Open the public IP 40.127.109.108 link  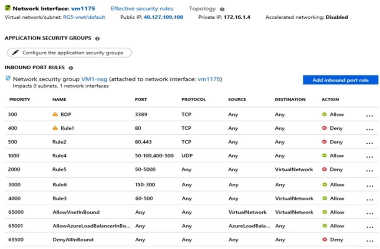coord(163,17)
